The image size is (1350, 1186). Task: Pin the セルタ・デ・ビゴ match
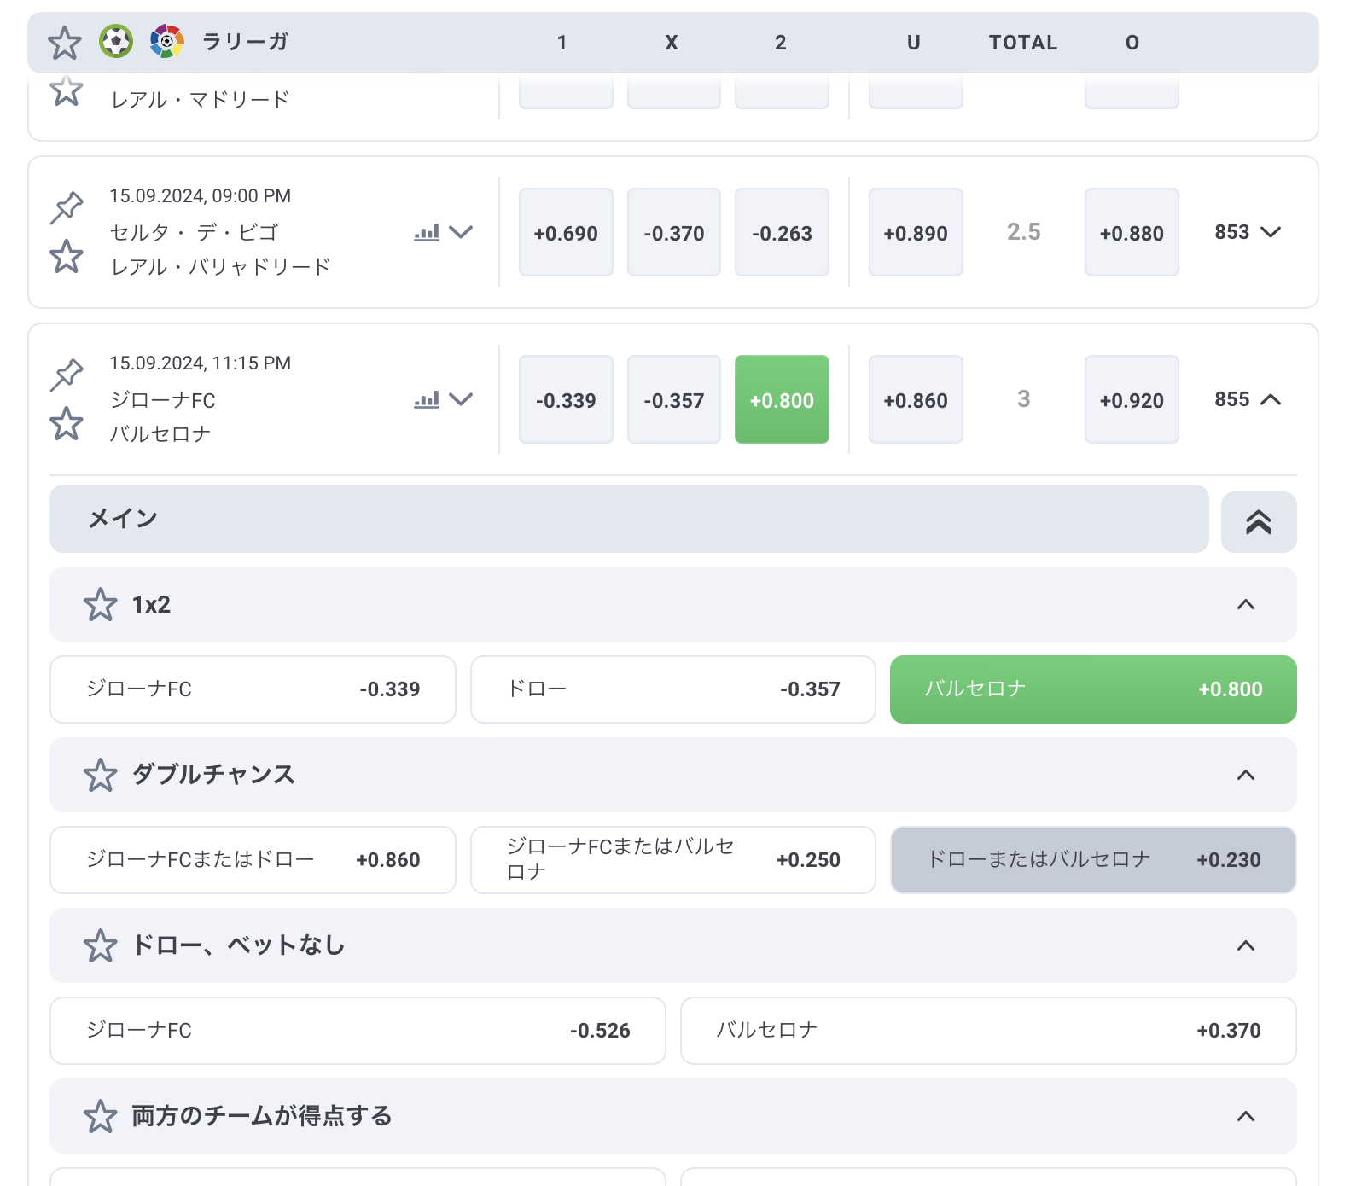click(x=67, y=207)
